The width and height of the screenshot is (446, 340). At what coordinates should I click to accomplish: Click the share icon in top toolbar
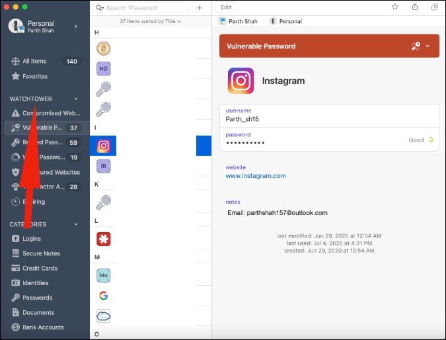pos(415,7)
